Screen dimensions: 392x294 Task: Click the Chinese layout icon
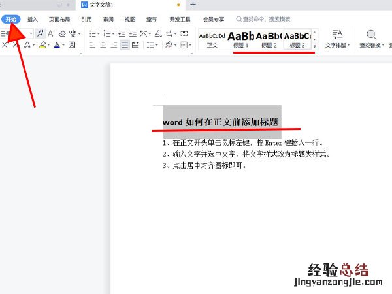(144, 33)
